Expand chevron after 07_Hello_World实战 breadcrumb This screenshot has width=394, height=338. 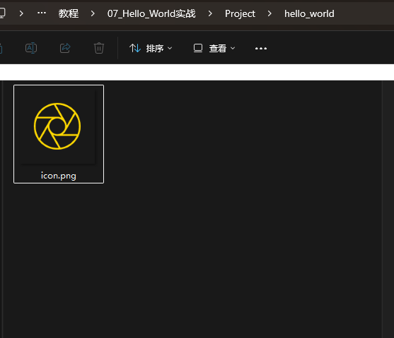pos(210,13)
